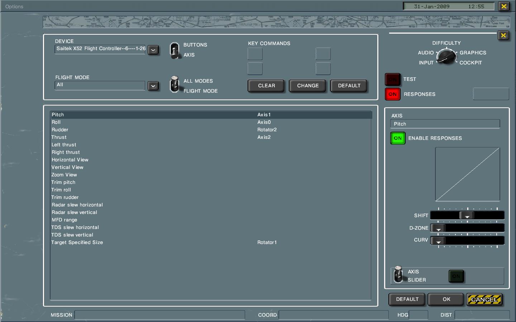Click the COORD field in status bar
The width and height of the screenshot is (516, 322).
(334, 315)
